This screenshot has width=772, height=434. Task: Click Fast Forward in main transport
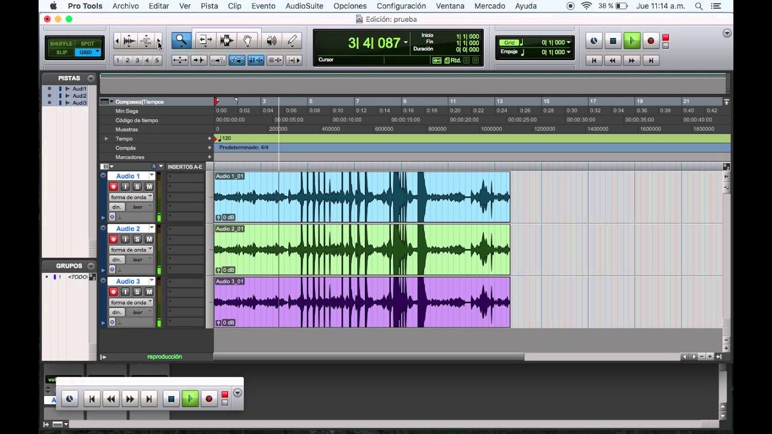(x=631, y=60)
